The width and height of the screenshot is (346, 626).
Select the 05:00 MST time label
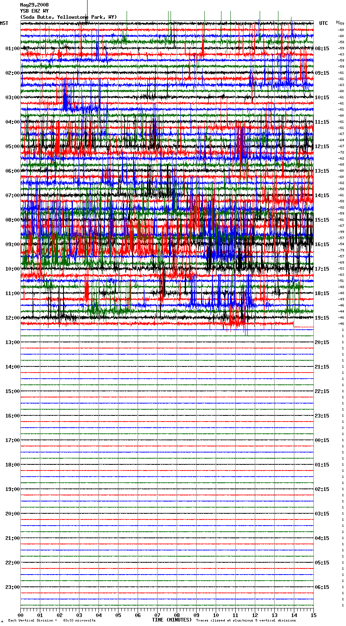click(13, 147)
